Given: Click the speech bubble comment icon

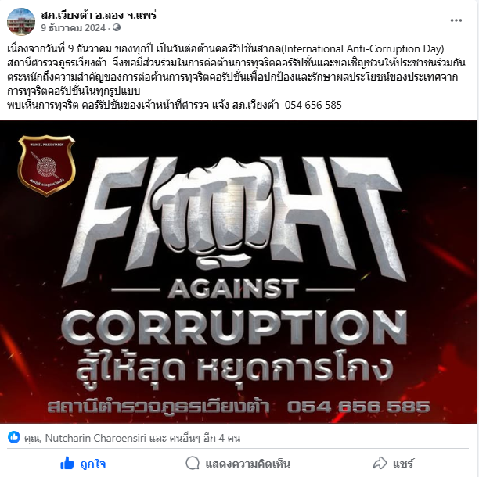Looking at the screenshot, I should click(x=193, y=463).
